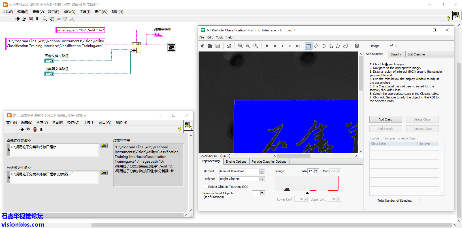Expand the Method dropdown showing Manual Threshold
462x228 pixels.
(262, 171)
